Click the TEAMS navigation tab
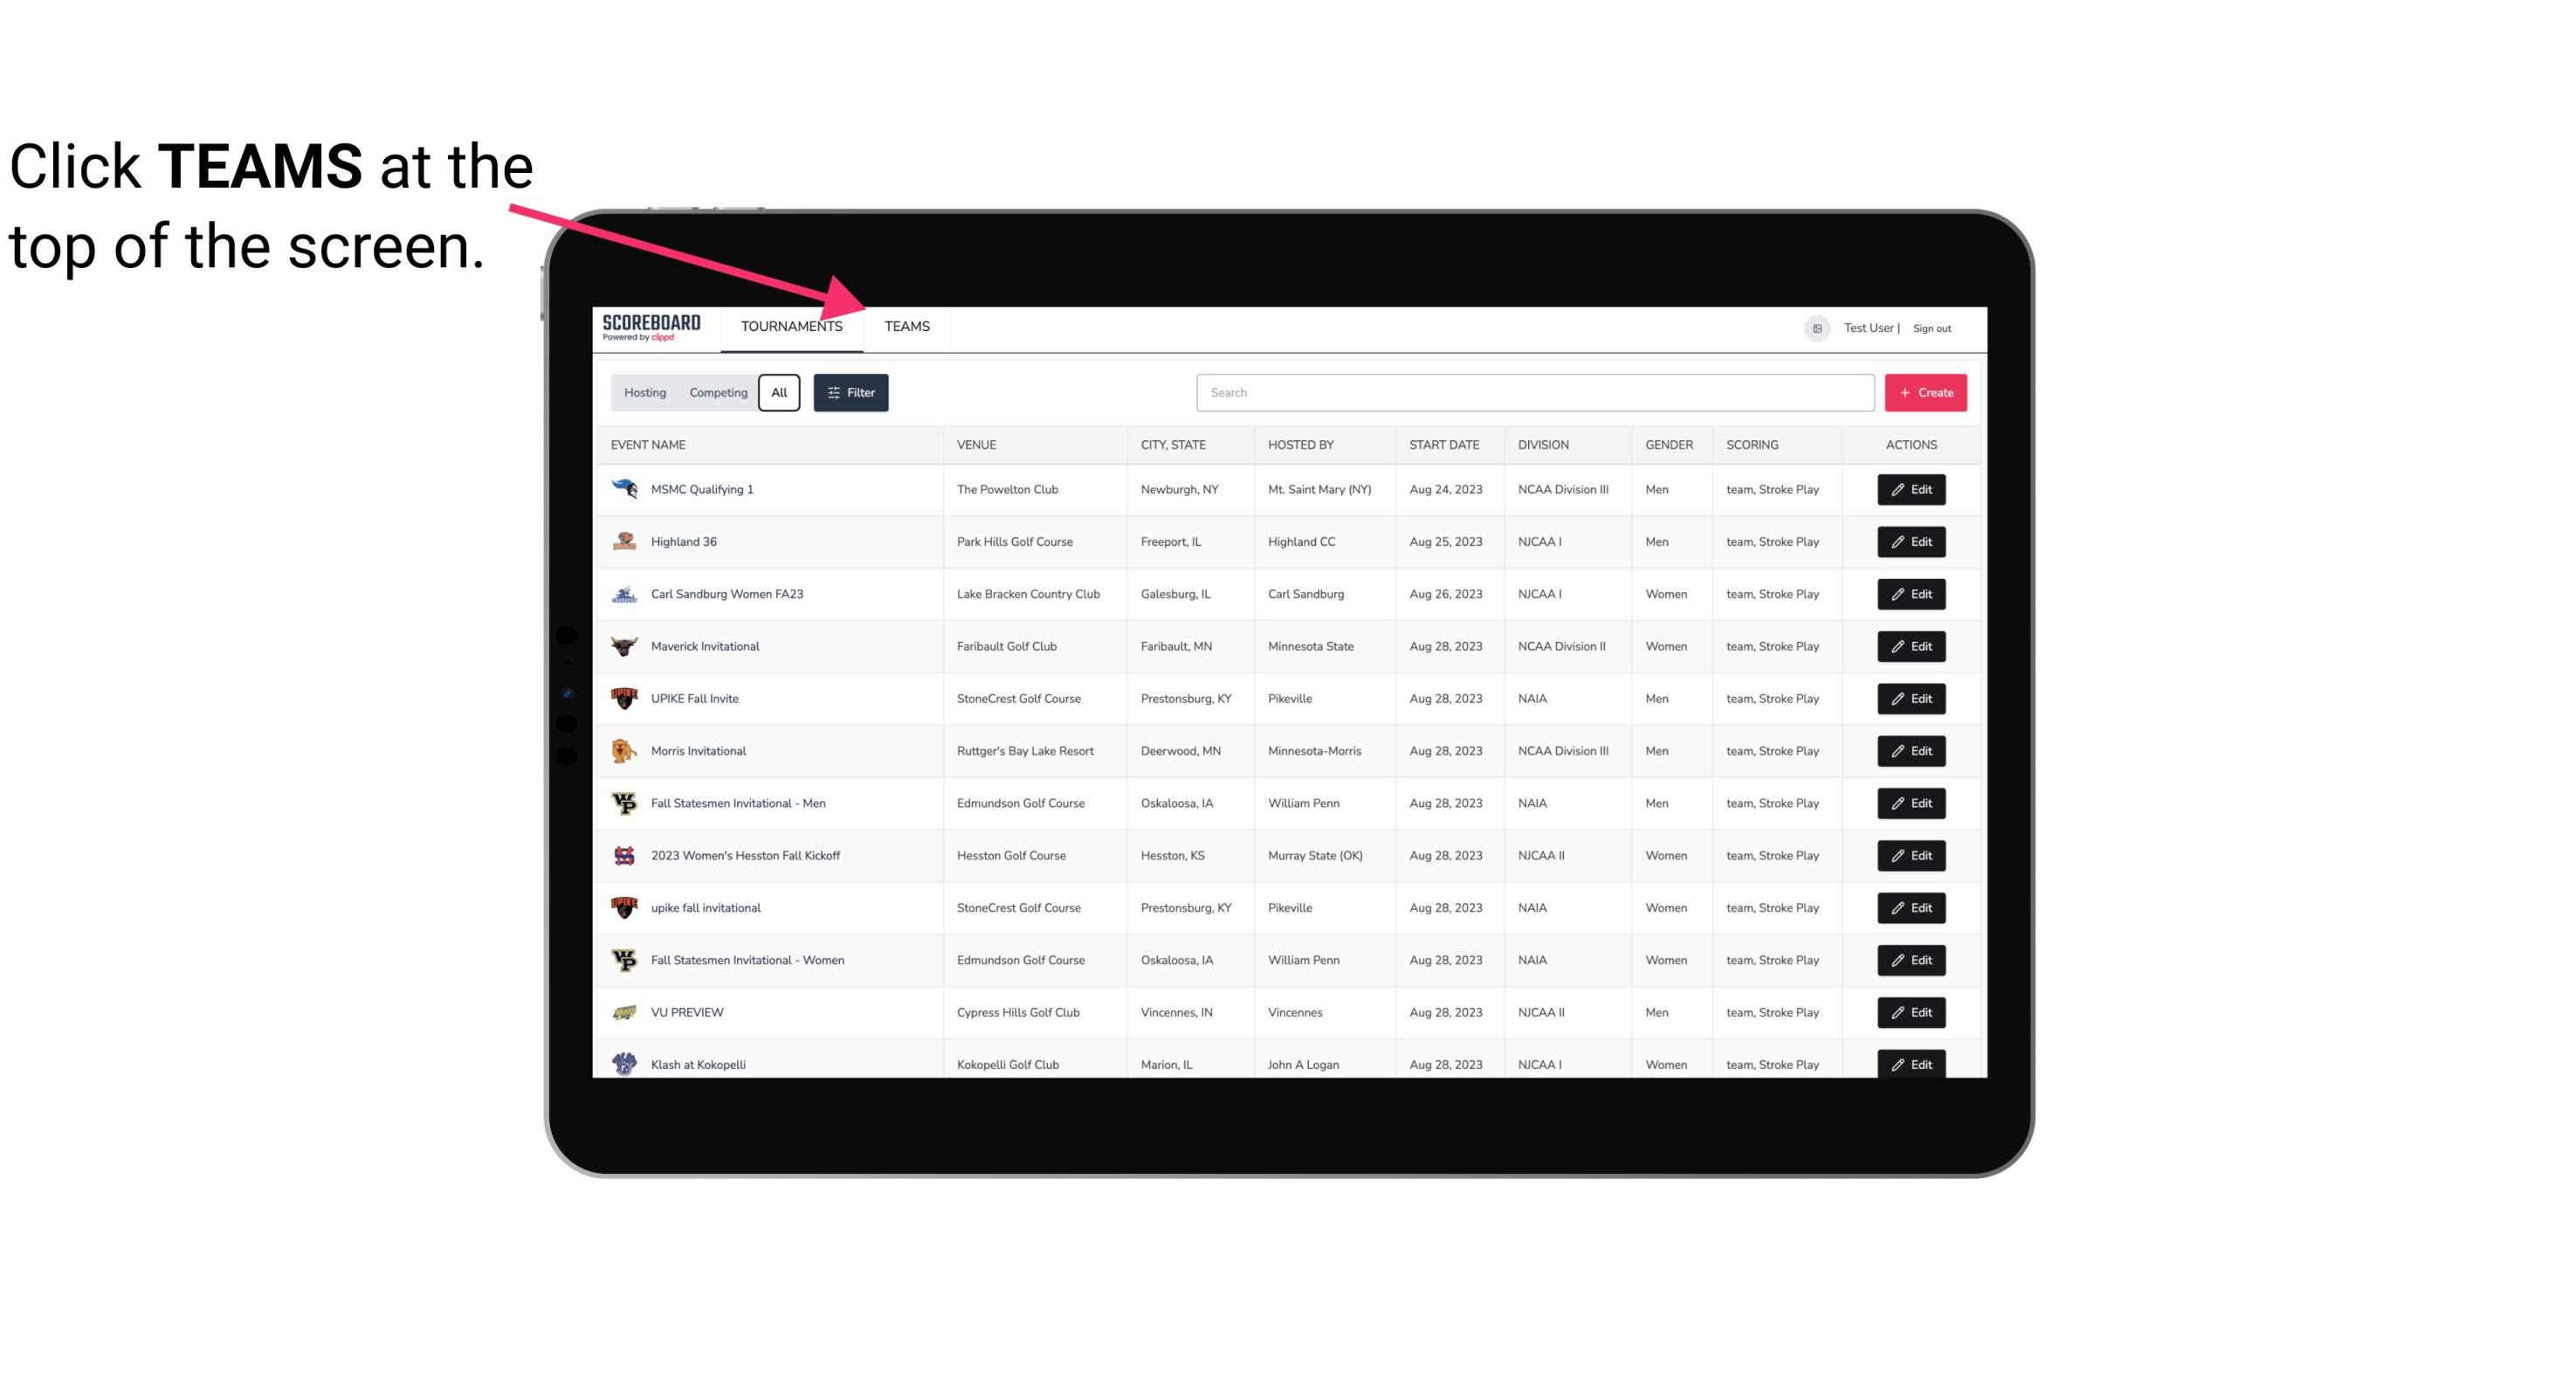The image size is (2576, 1386). click(906, 326)
